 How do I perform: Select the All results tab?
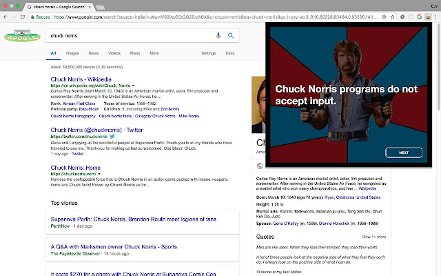[x=53, y=53]
